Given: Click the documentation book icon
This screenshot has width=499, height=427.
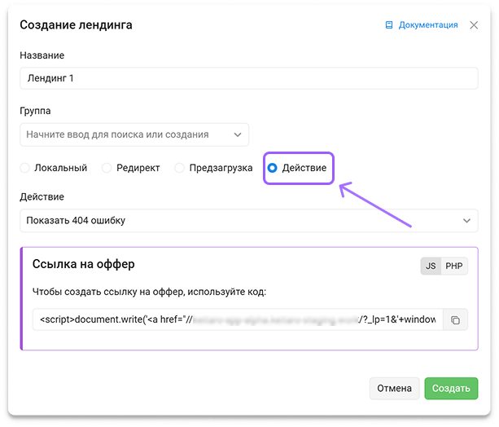Looking at the screenshot, I should [x=389, y=25].
